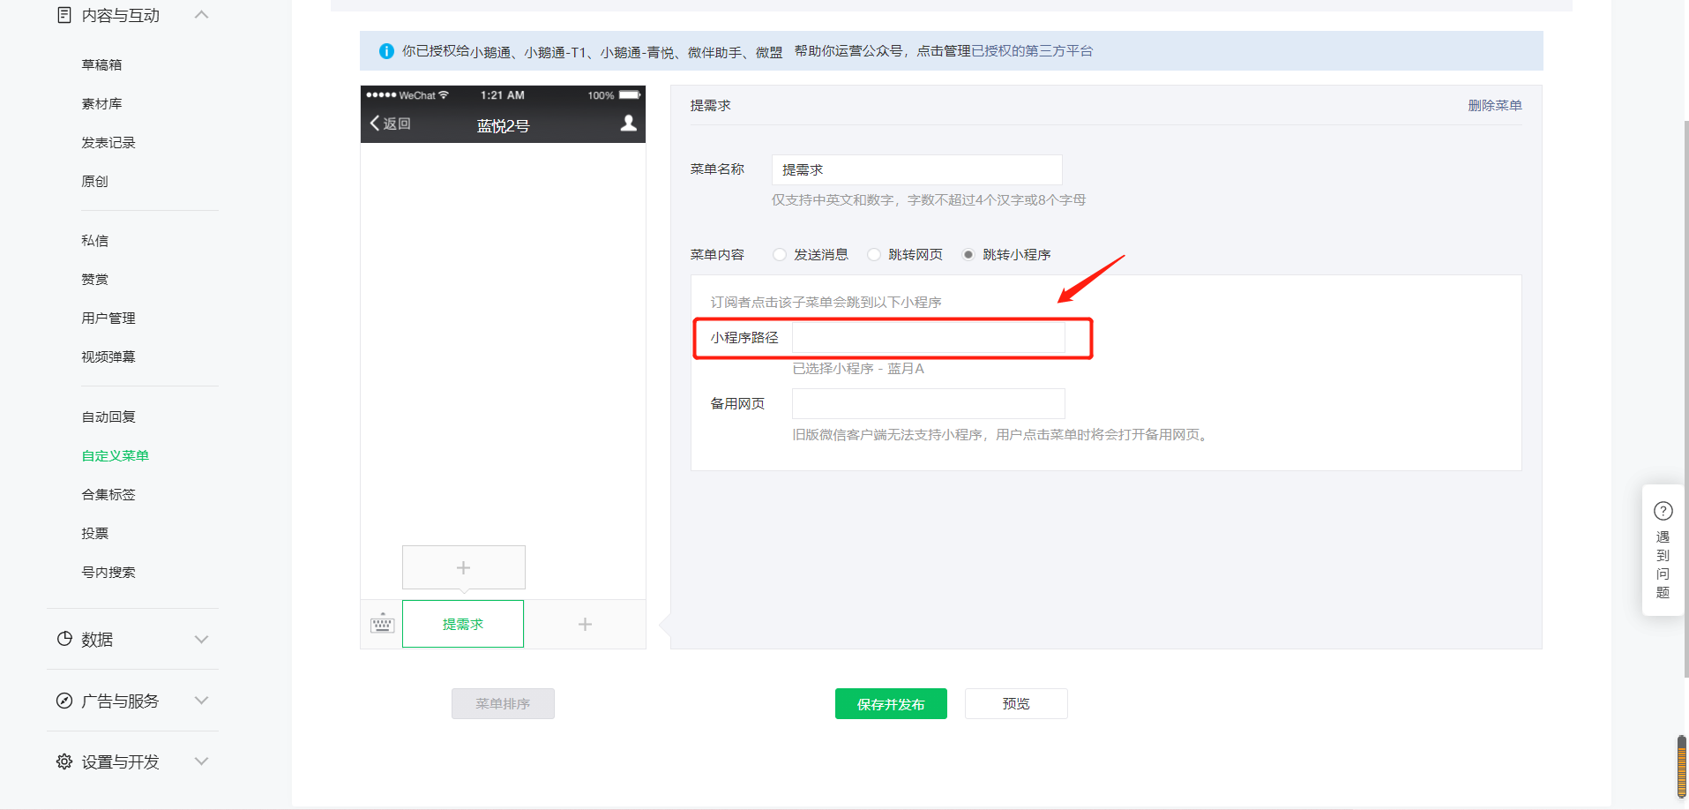
Task: Open 素材库 in the sidebar
Action: click(102, 103)
